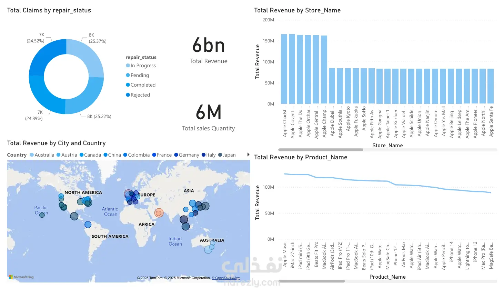This screenshot has width=504, height=288.
Task: Select the Apple Dubai ... revenue bar
Action: coord(332,86)
